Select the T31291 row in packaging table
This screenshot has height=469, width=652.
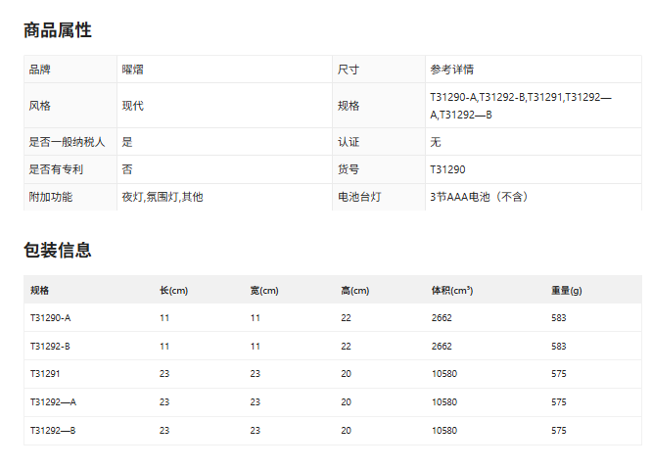click(45, 374)
